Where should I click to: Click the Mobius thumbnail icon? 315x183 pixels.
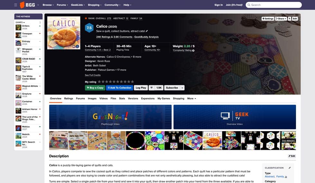point(19,128)
